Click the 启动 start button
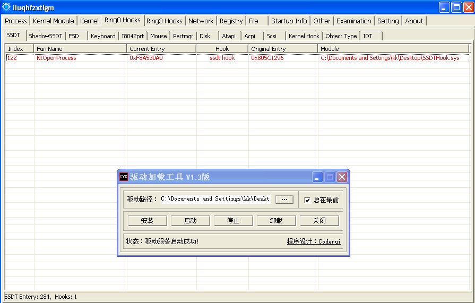Viewport: 475px width, 303px height. click(190, 221)
